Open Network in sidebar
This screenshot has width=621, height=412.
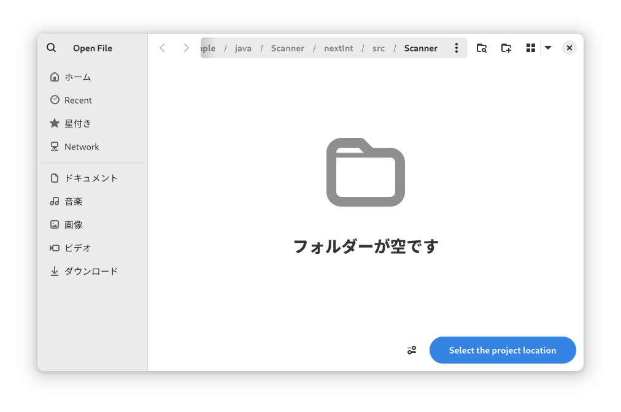(93, 147)
